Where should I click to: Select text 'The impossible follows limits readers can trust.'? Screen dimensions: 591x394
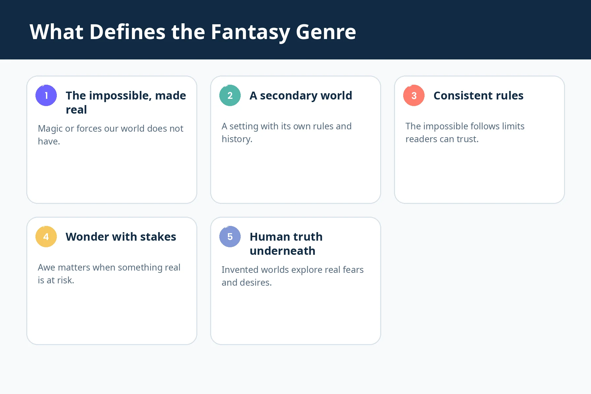pyautogui.click(x=465, y=132)
